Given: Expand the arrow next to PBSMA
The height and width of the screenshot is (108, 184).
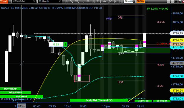Looking at the screenshot, I should tap(146, 1).
